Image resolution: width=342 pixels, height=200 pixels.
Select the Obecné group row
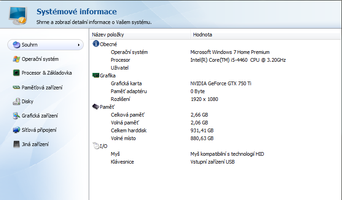coord(108,44)
